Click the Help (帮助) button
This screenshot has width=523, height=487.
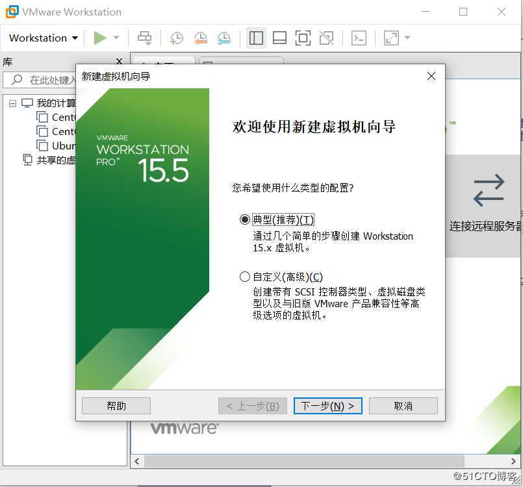pos(116,406)
